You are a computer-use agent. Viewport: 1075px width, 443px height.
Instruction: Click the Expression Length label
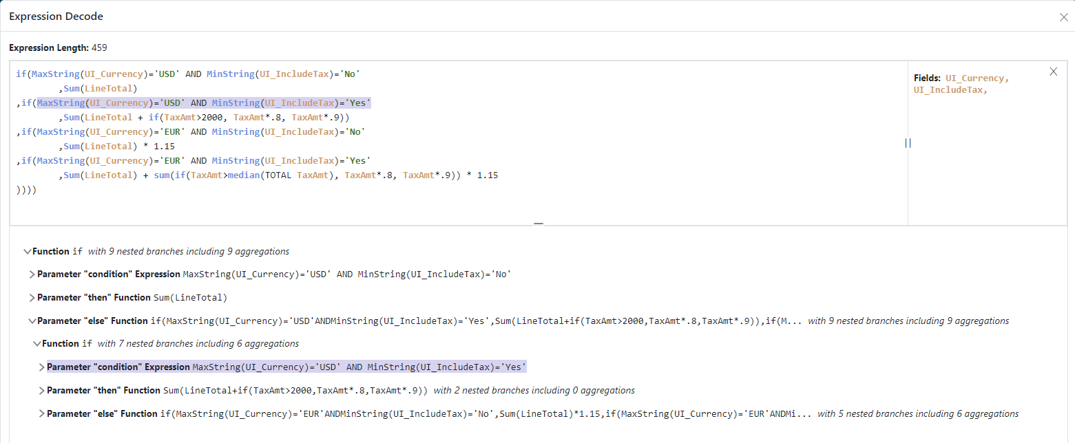tap(48, 47)
